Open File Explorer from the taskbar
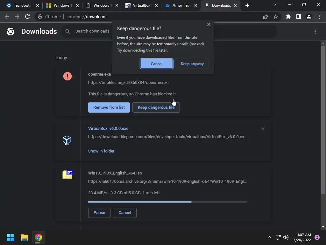 click(24, 237)
